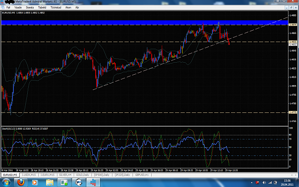
Task: Open the volume control tray icon
Action: coord(264,183)
